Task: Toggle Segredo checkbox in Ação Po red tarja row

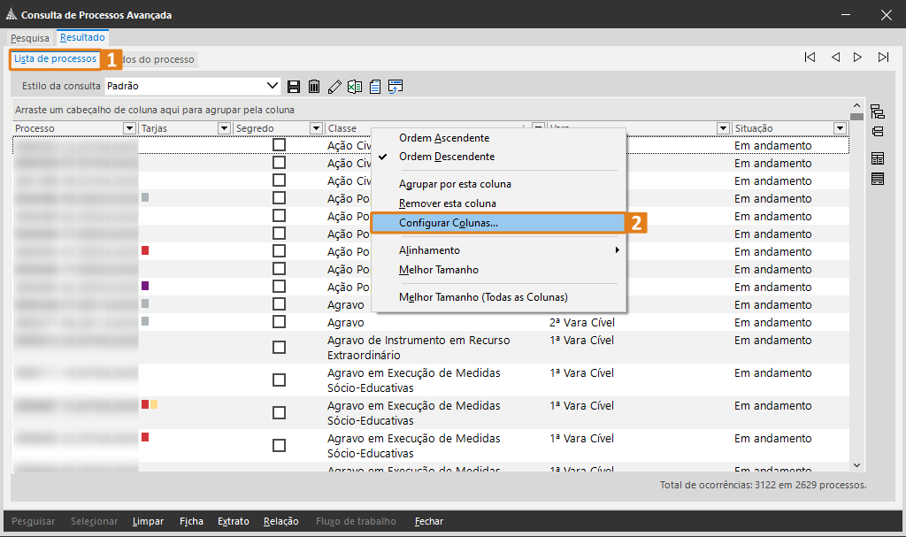Action: (279, 251)
